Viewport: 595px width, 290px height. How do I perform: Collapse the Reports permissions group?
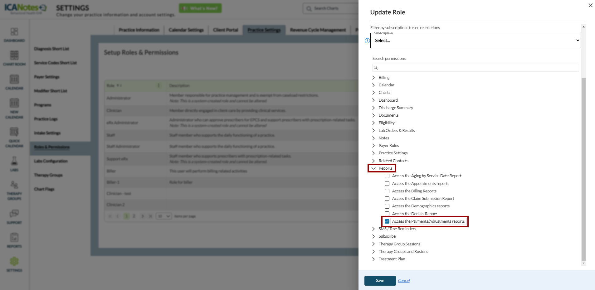click(373, 168)
